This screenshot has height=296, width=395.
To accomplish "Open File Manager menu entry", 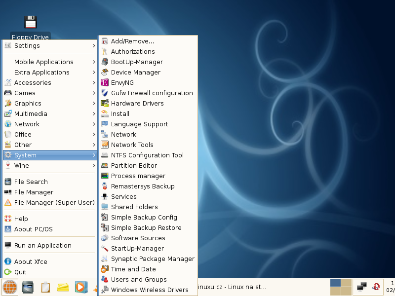I will (x=50, y=192).
